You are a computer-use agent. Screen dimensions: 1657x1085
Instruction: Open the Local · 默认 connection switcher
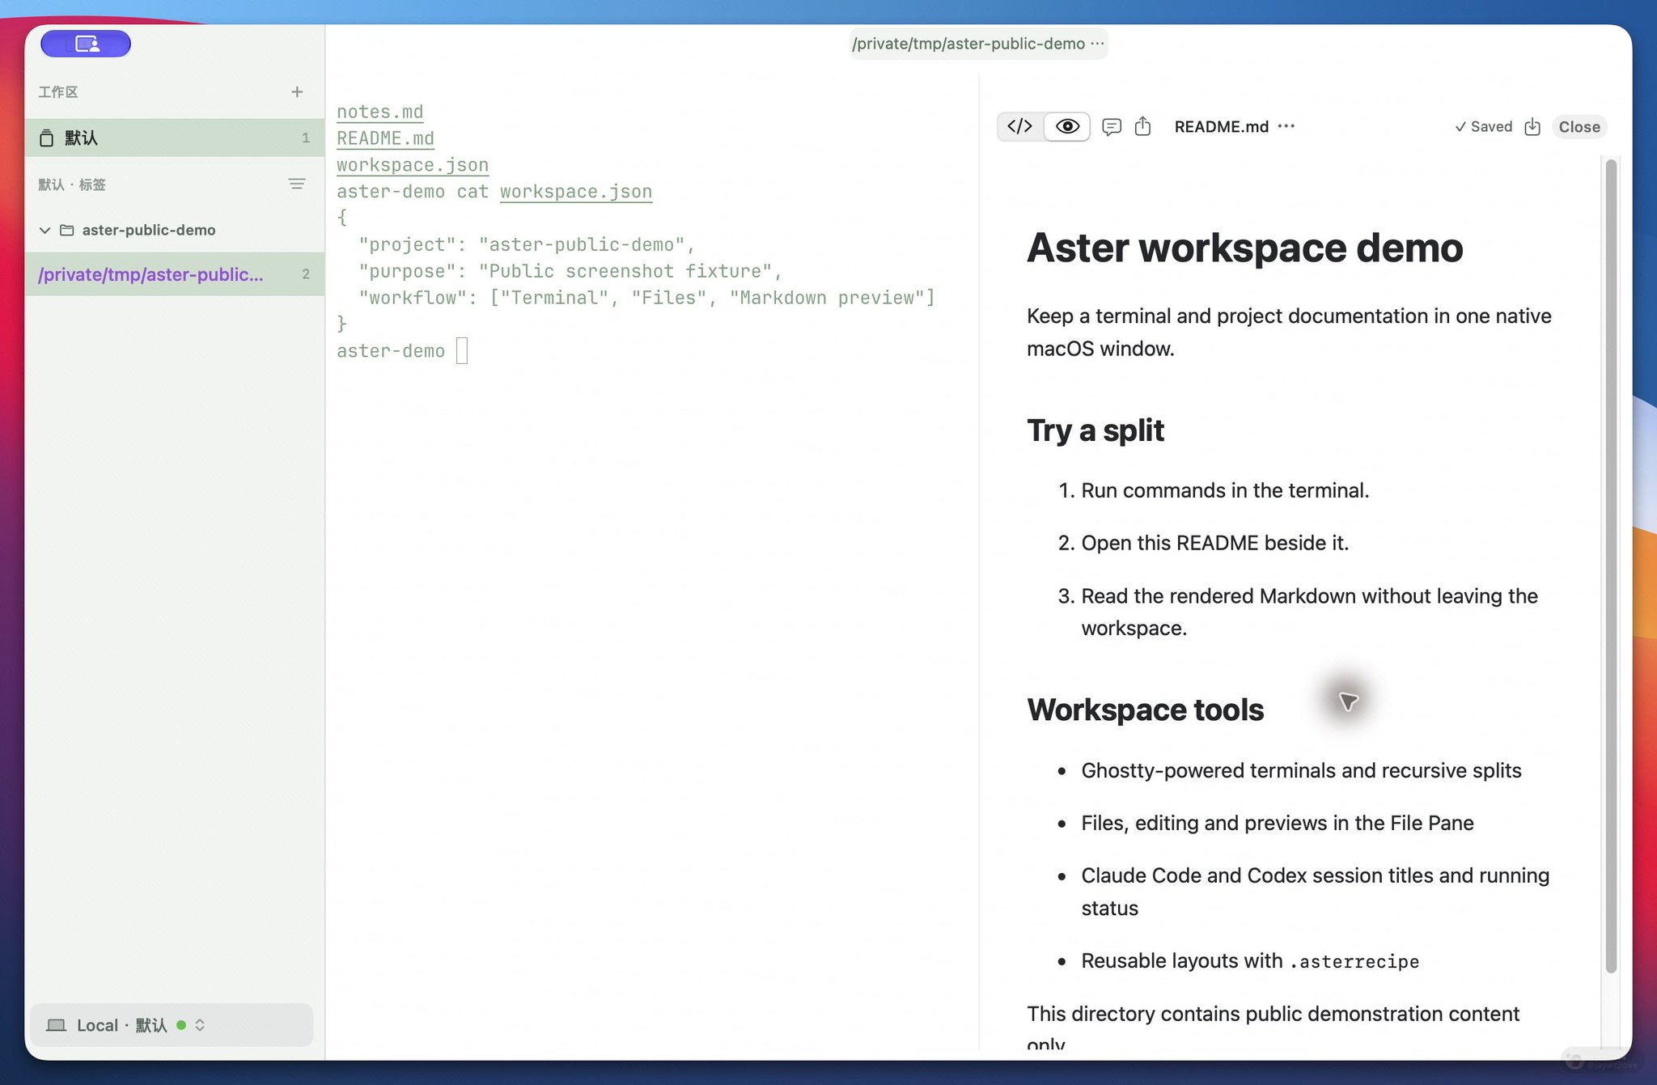click(172, 1025)
